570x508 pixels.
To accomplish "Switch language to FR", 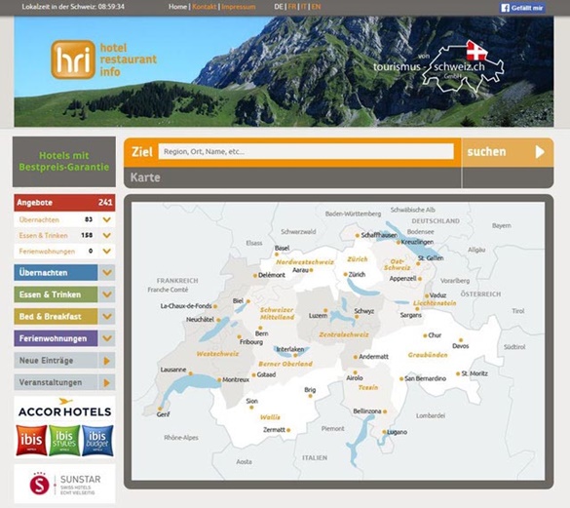I will click(292, 7).
